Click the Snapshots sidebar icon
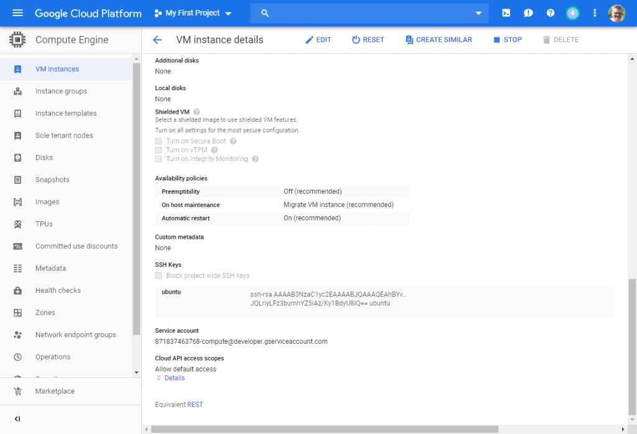637x434 pixels. click(x=17, y=180)
